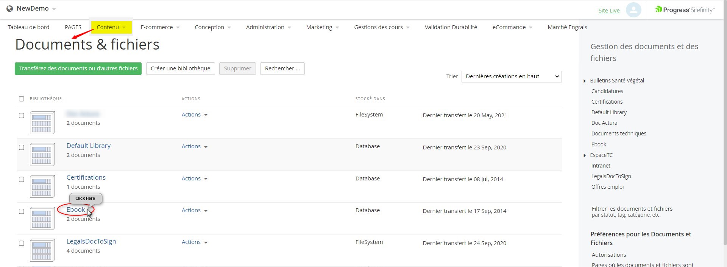Image resolution: width=727 pixels, height=267 pixels.
Task: Open the user profile avatar icon
Action: tap(633, 10)
